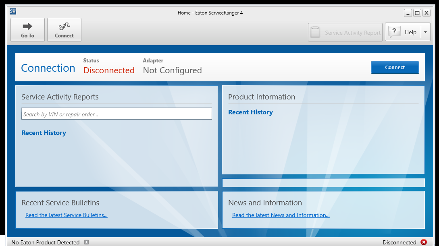
Task: Click the SR application icon in title bar
Action: (x=13, y=12)
